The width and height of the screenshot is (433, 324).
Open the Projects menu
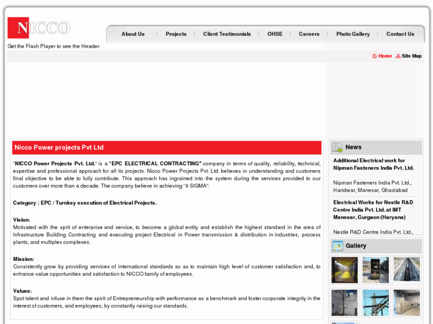pyautogui.click(x=176, y=34)
